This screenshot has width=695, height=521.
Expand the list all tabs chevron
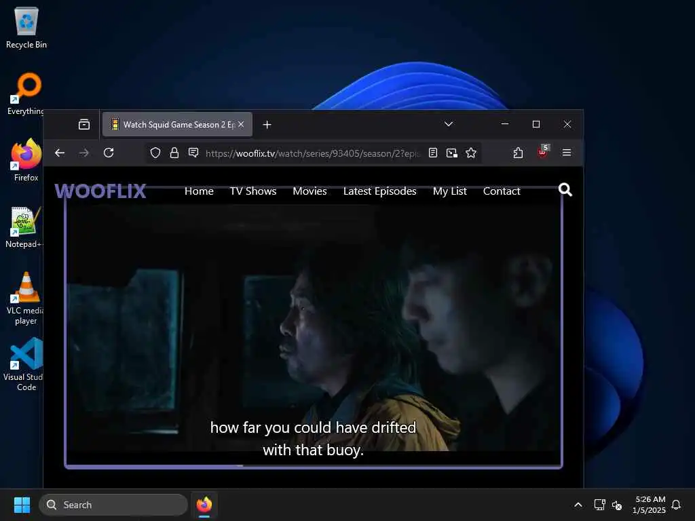(x=449, y=124)
